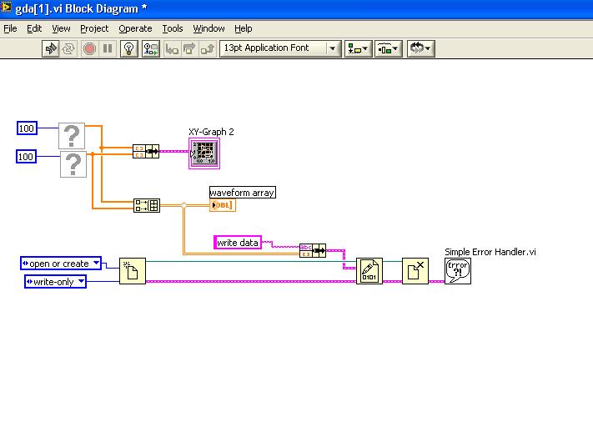593x427 pixels.
Task: Click the waveform array label
Action: 243,193
